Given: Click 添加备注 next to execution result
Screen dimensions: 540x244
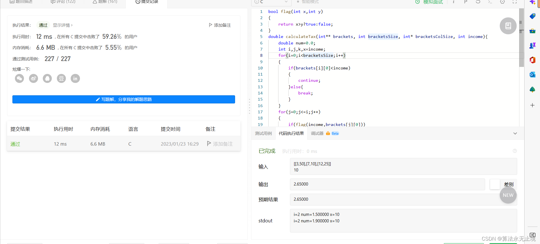Looking at the screenshot, I should click(220, 25).
